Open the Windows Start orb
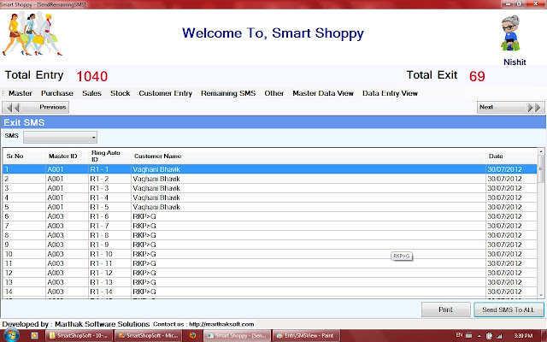 pos(11,335)
